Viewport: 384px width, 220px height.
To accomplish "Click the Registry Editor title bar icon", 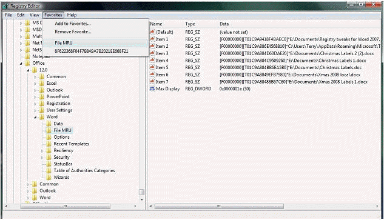I will click(5, 6).
